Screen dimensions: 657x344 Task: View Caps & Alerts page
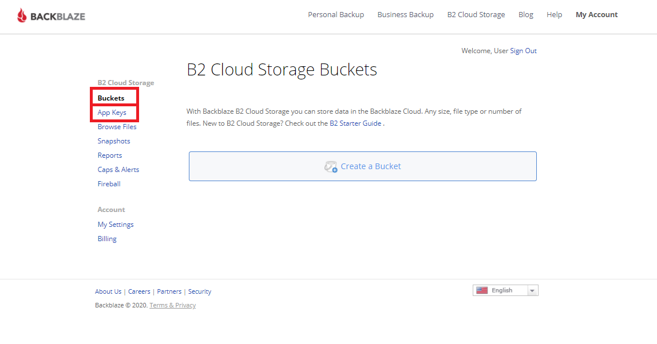click(x=118, y=170)
